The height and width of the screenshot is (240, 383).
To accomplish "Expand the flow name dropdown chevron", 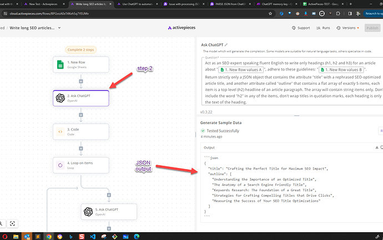I will pos(59,28).
